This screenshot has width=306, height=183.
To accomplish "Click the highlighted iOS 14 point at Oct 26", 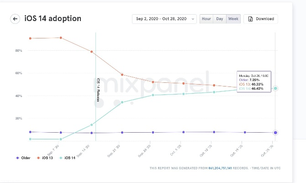I will pos(275,88).
